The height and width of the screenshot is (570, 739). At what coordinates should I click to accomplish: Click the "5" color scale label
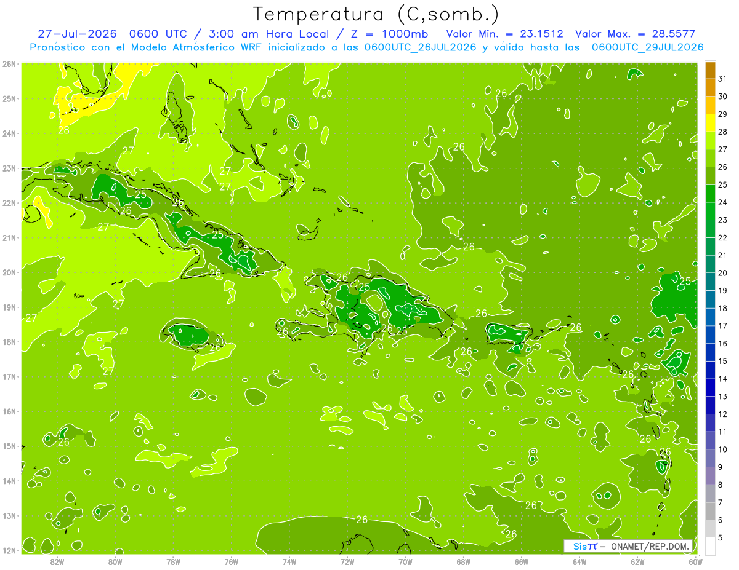click(x=721, y=537)
